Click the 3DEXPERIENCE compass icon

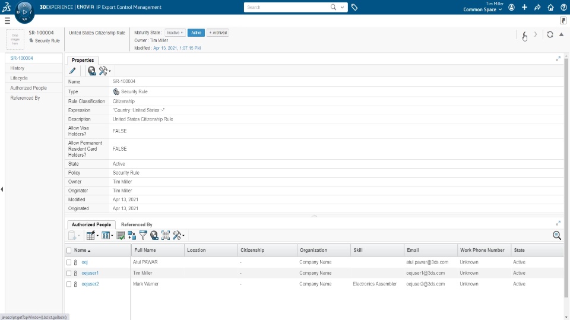pyautogui.click(x=25, y=12)
